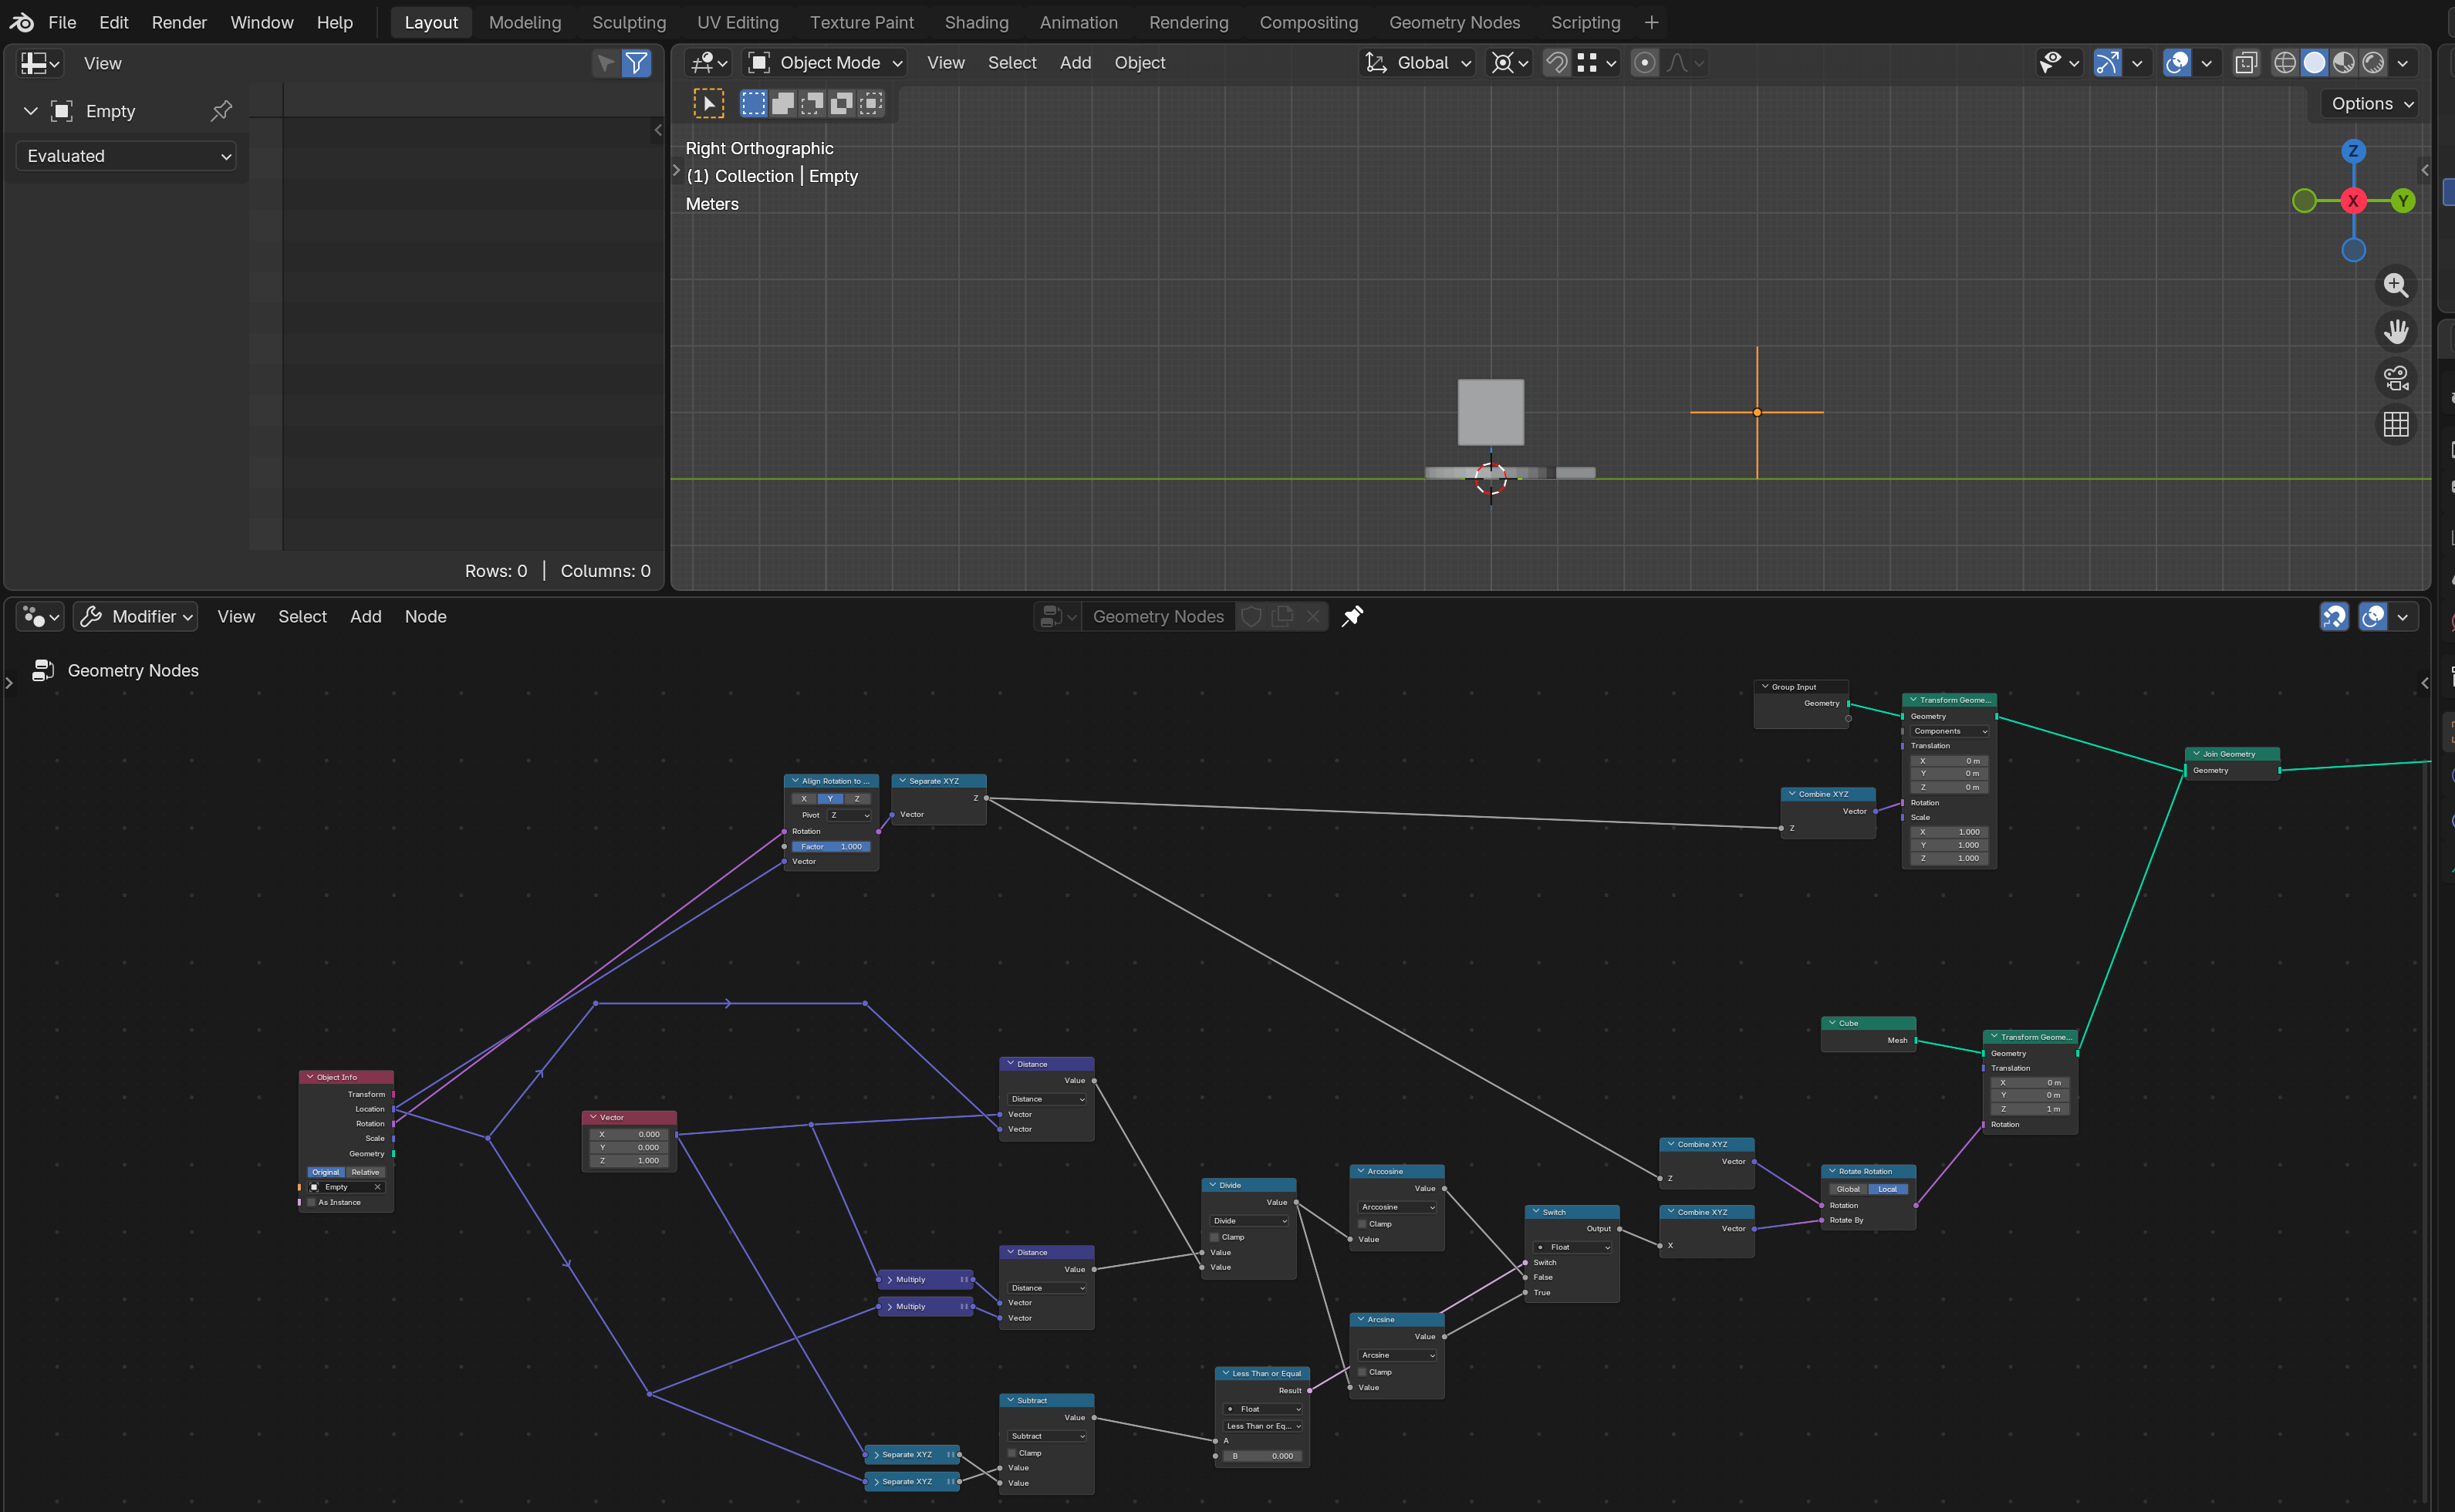
Task: Toggle proportional editing icon
Action: (x=1644, y=63)
